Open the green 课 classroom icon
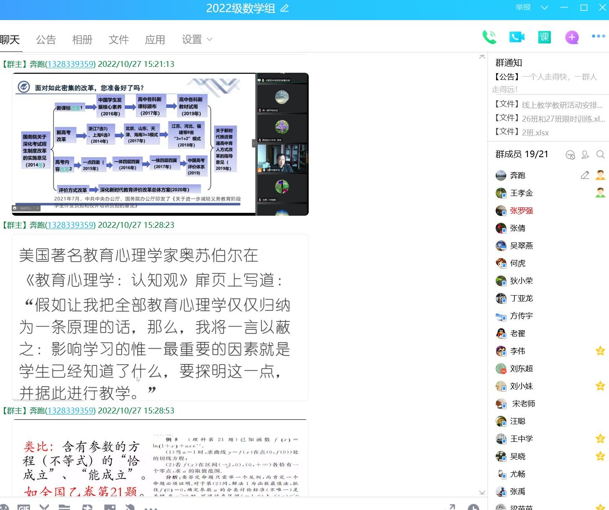This screenshot has width=609, height=510. [x=544, y=37]
